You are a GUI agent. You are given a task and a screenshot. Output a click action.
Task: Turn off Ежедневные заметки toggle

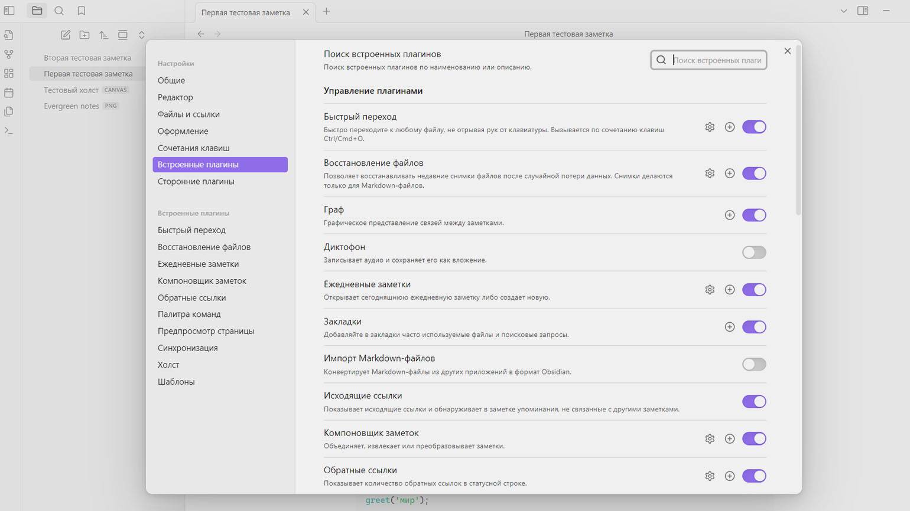point(754,290)
